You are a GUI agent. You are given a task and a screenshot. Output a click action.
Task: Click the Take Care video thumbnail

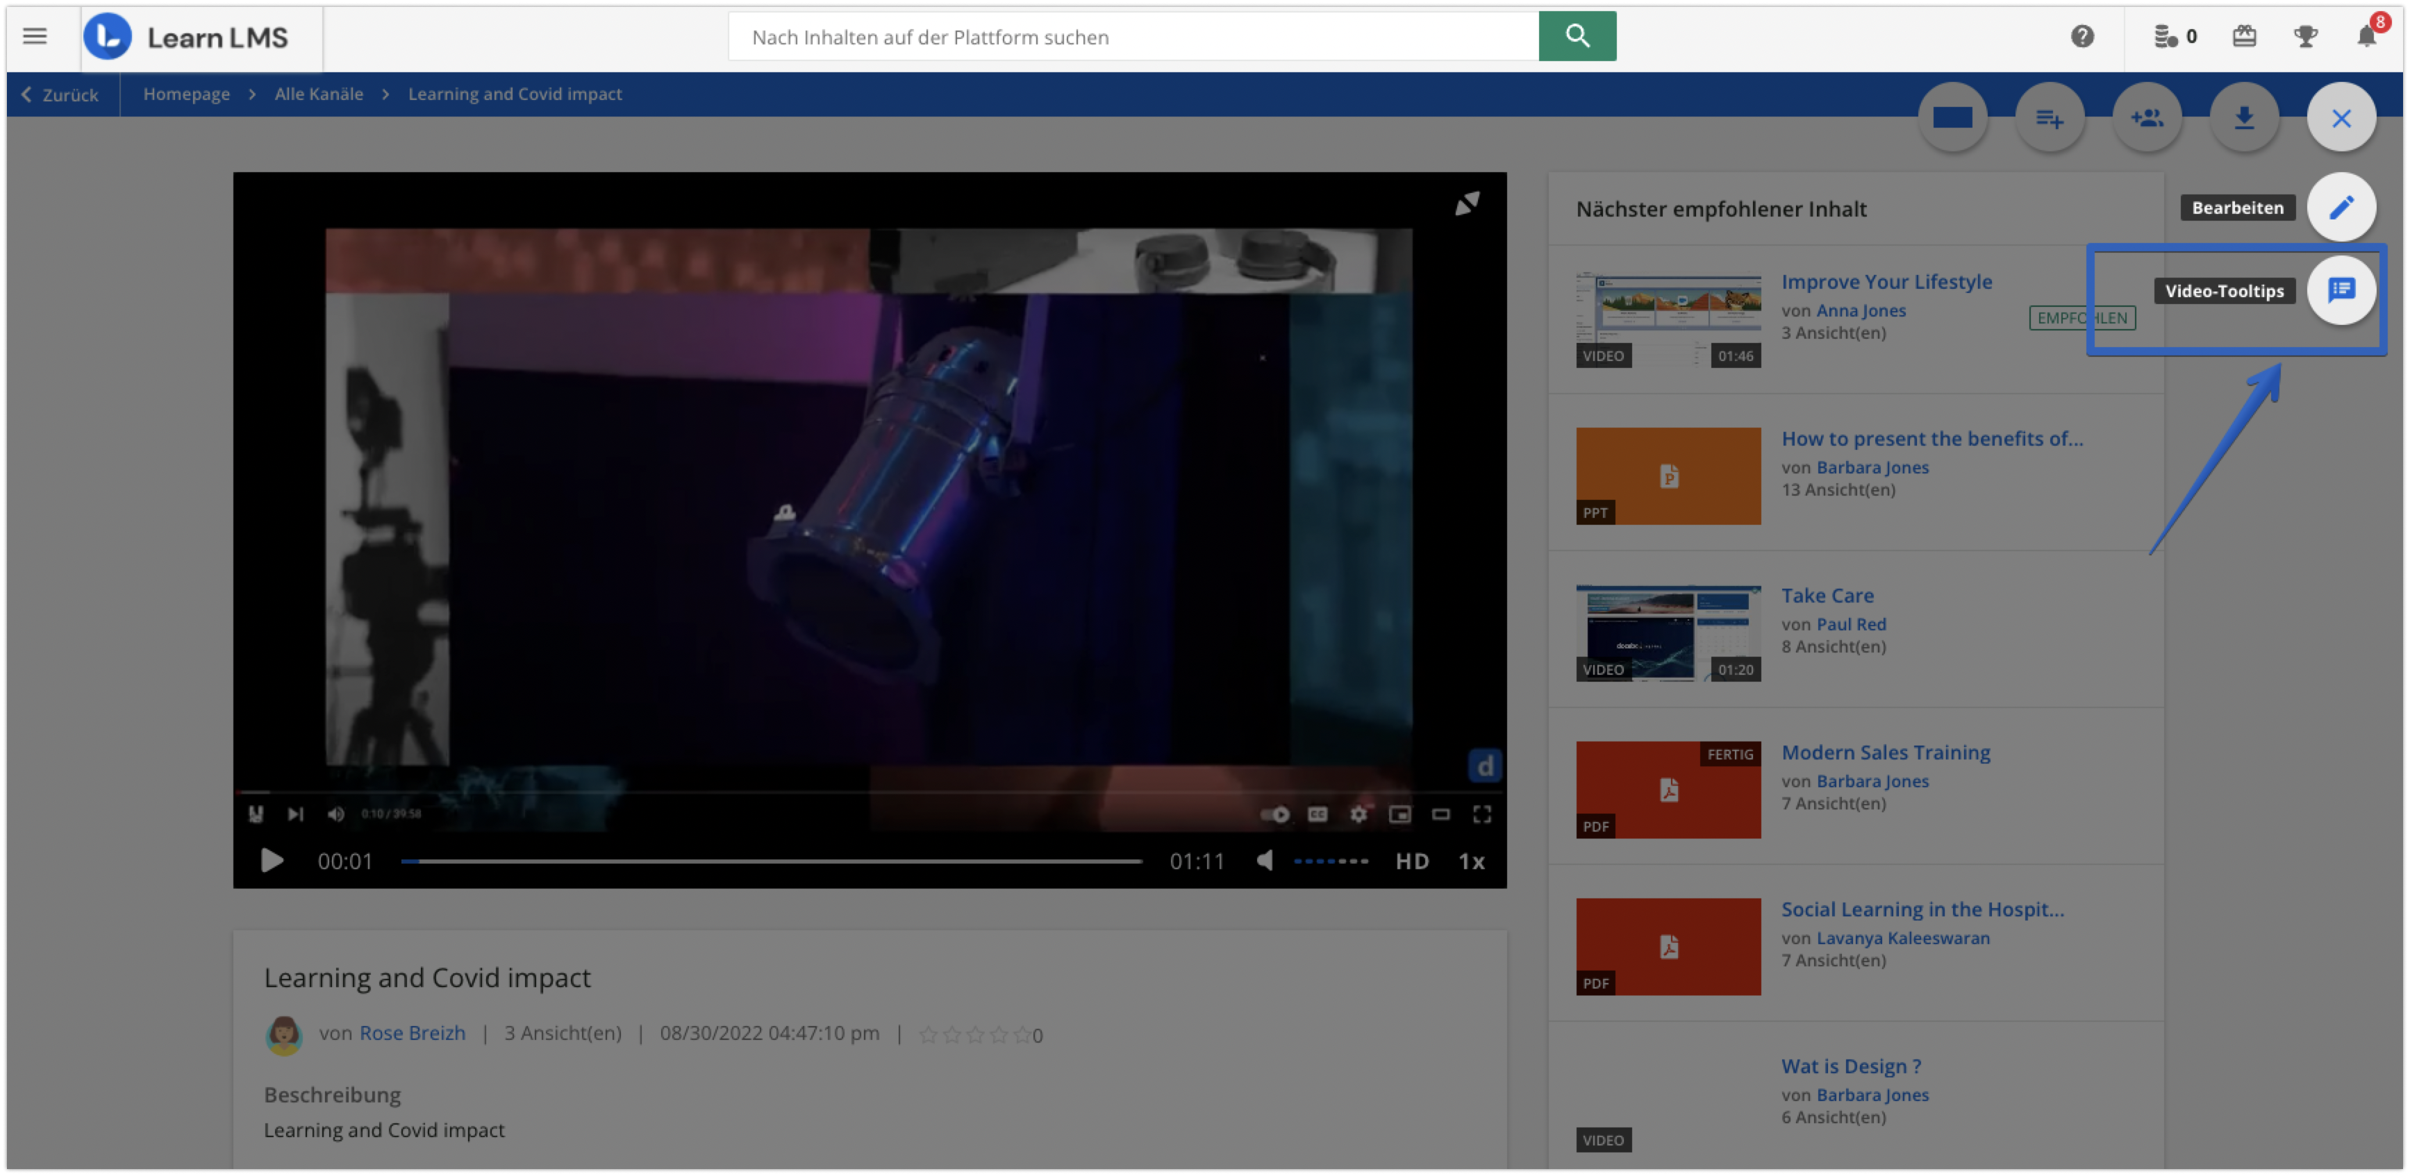(x=1668, y=634)
